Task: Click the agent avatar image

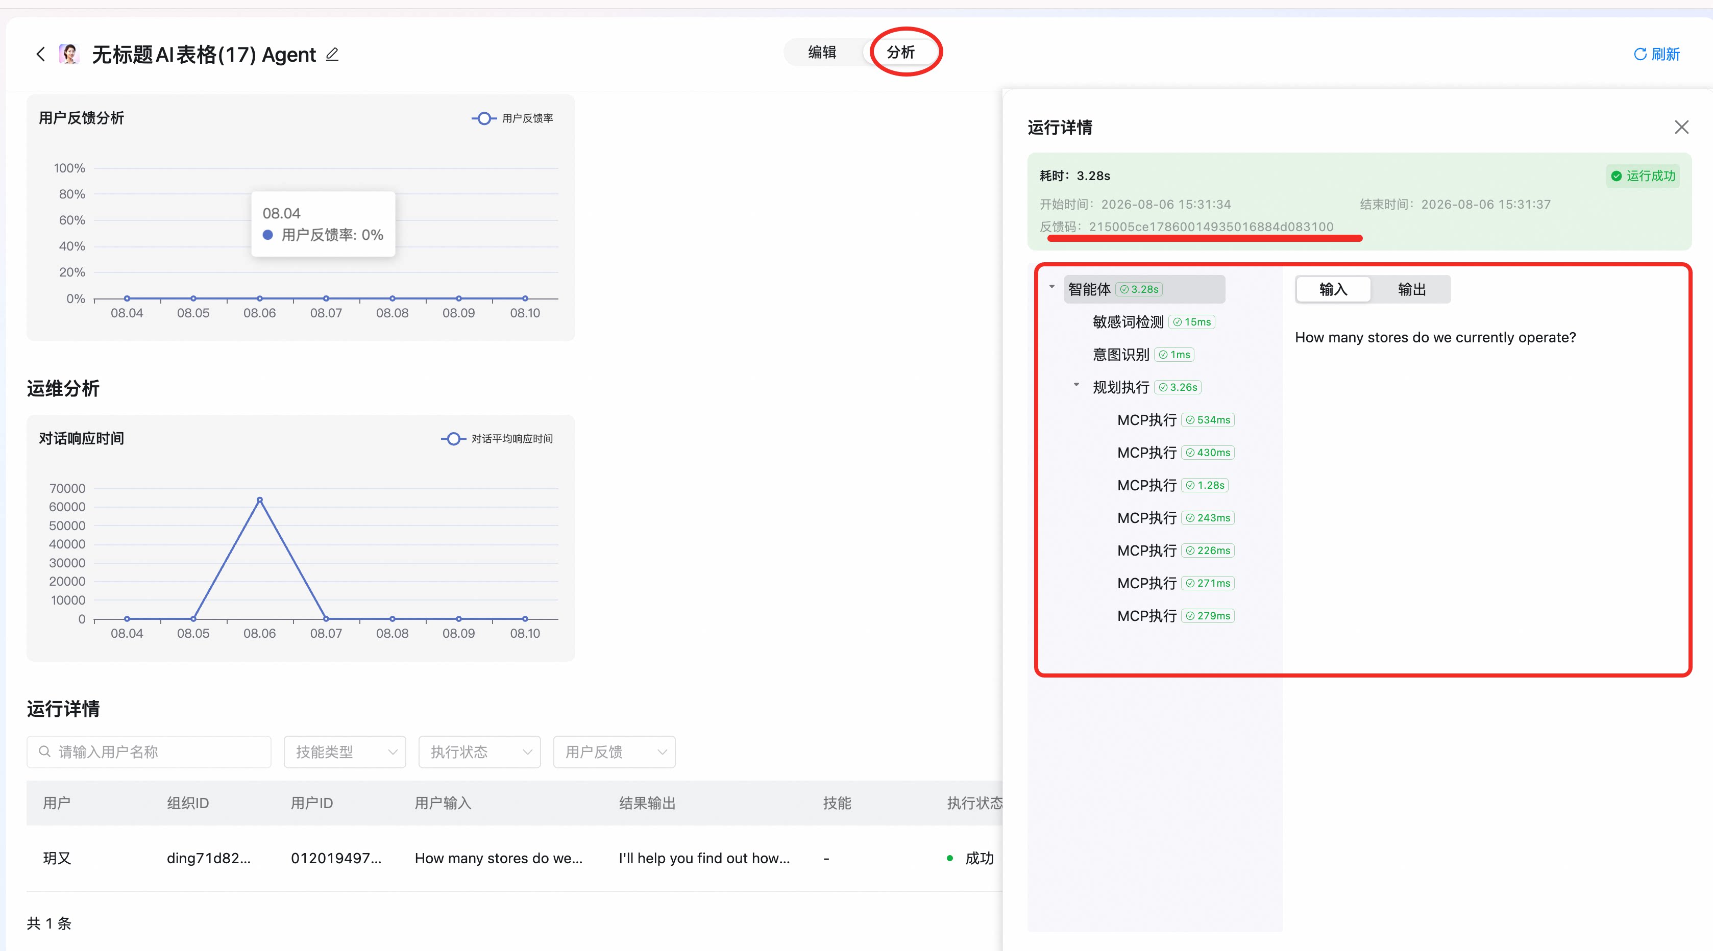Action: (69, 54)
